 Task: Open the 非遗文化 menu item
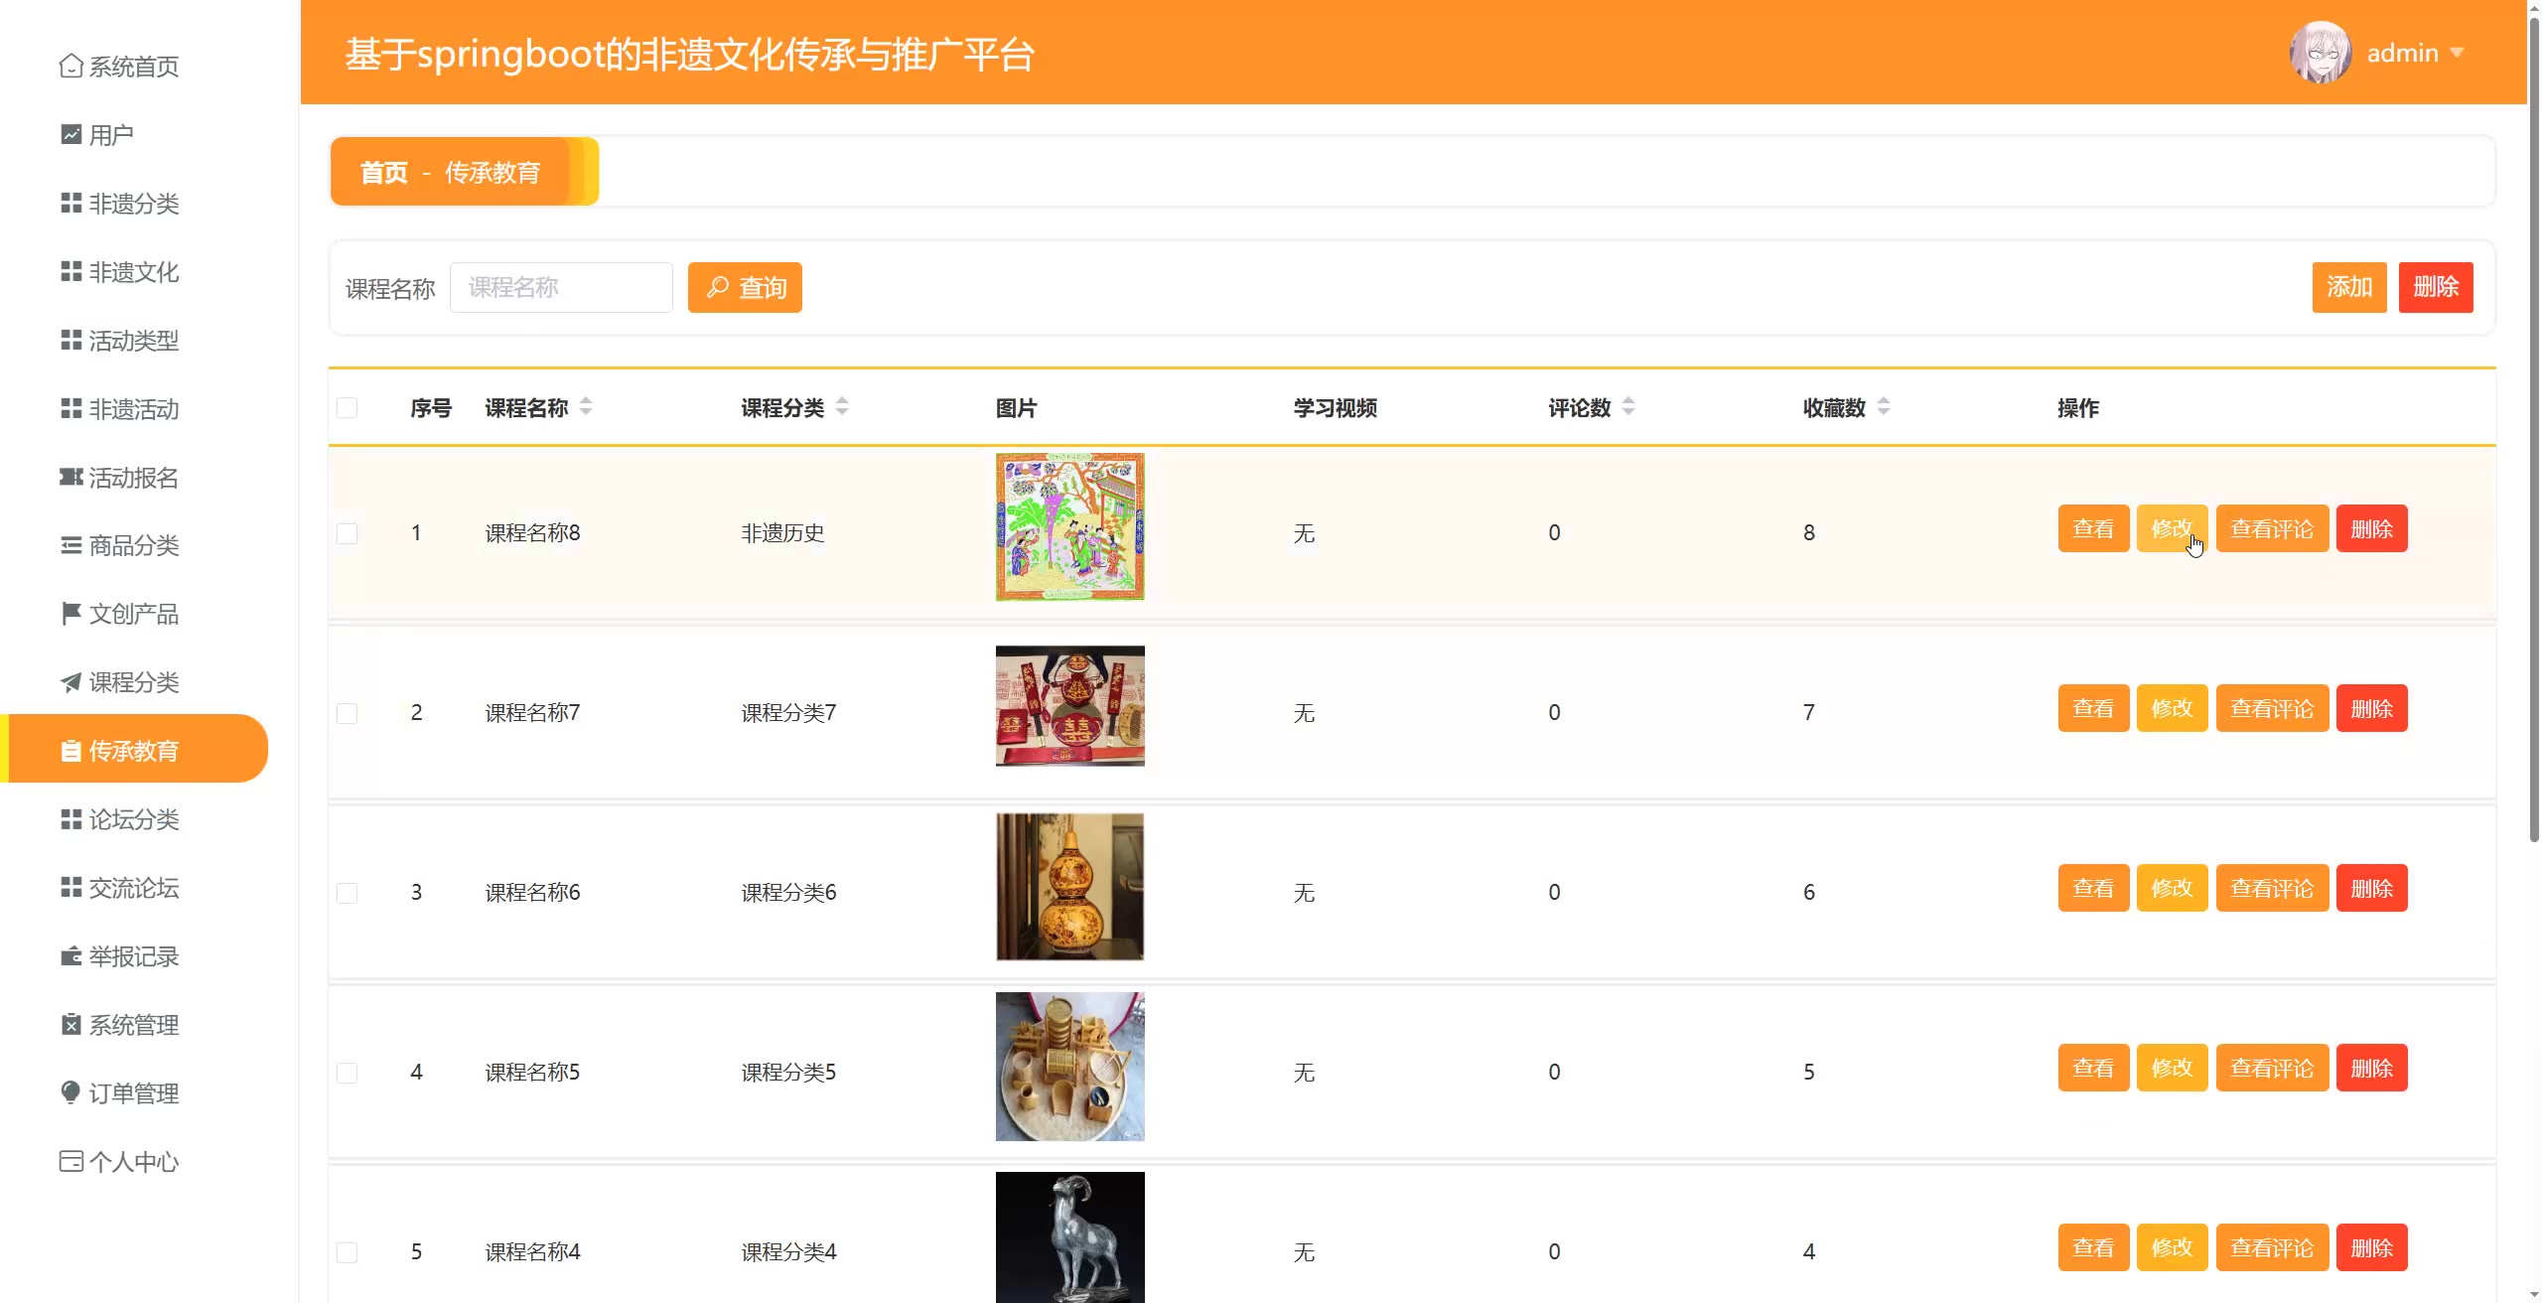click(x=133, y=272)
